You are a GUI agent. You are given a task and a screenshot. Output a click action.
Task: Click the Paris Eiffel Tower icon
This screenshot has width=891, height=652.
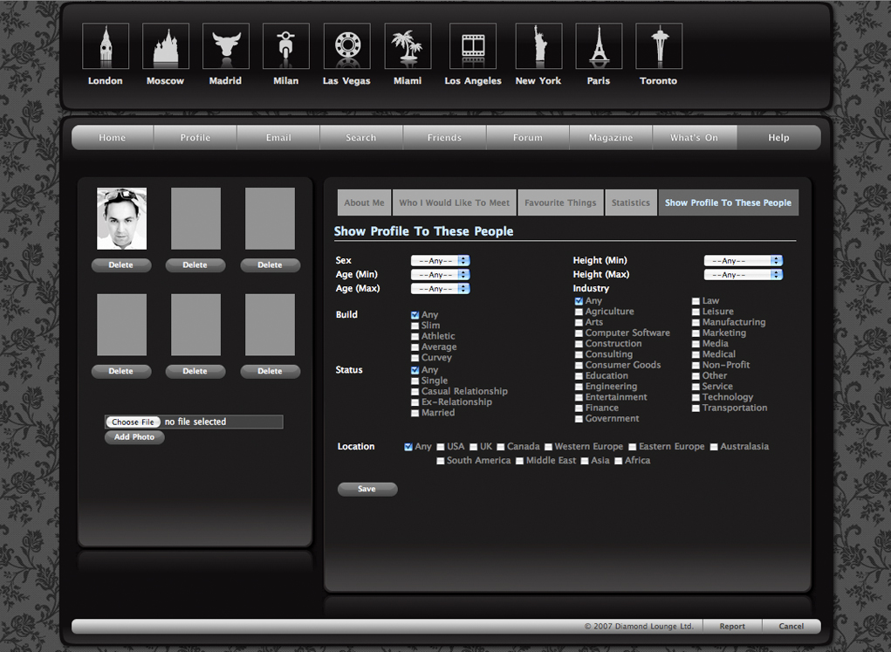[598, 46]
